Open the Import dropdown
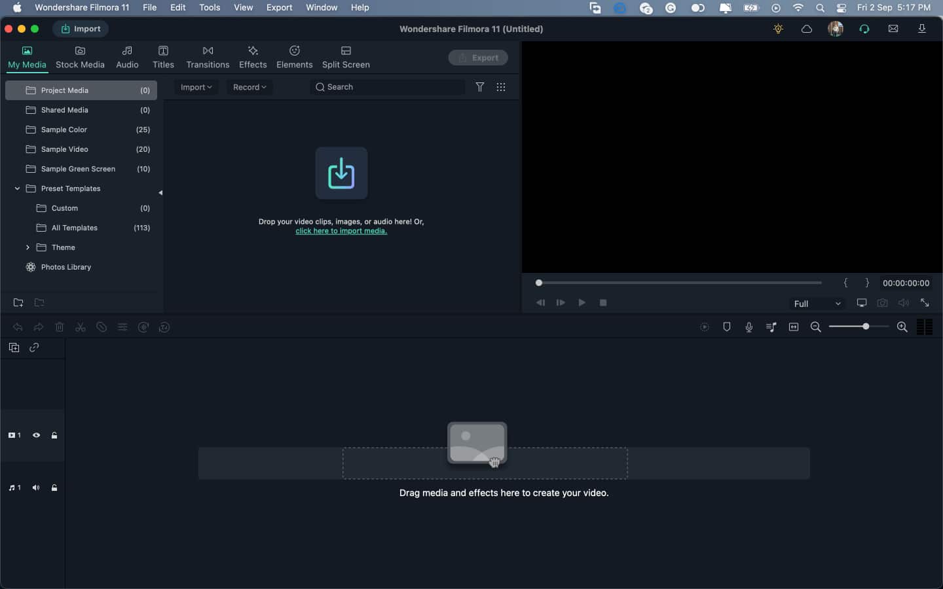This screenshot has width=943, height=589. point(196,87)
